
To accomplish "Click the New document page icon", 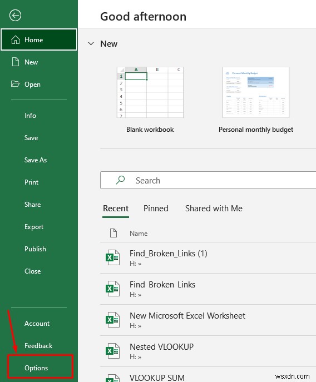I will (x=16, y=62).
